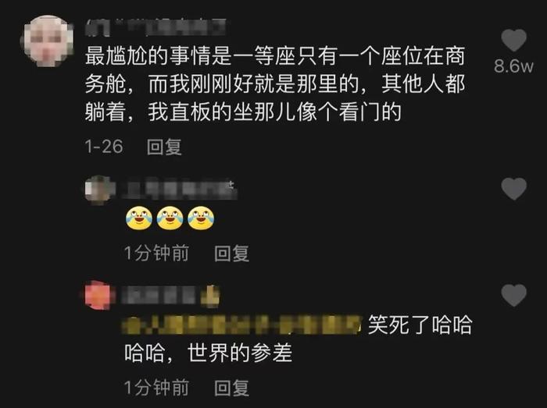Click the first crying-laughing emoji
547x408 pixels.
(139, 218)
